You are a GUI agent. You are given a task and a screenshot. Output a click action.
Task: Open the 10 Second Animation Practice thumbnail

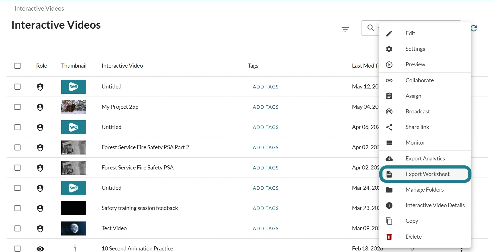pyautogui.click(x=75, y=248)
